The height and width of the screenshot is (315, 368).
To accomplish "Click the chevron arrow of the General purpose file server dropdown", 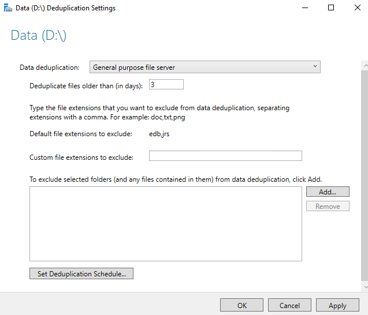I will (x=315, y=67).
